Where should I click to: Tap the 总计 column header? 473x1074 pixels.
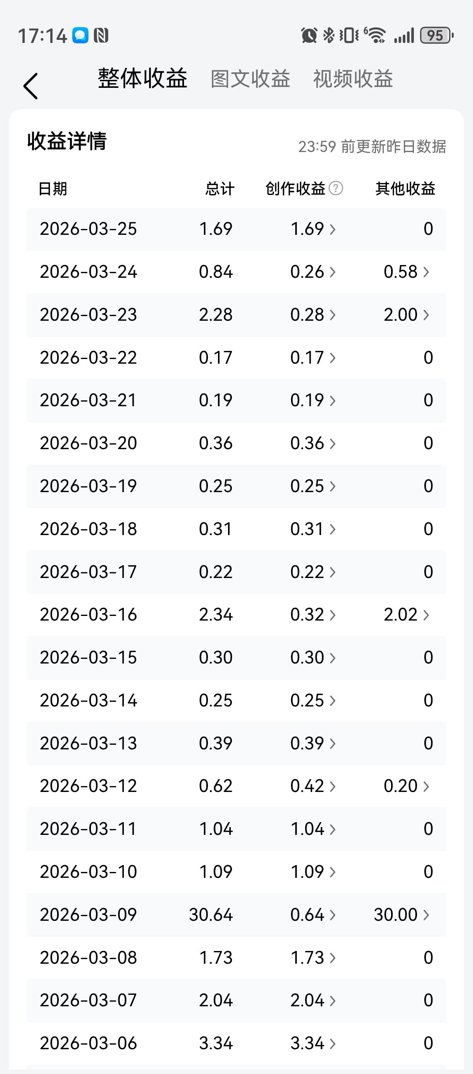click(219, 188)
